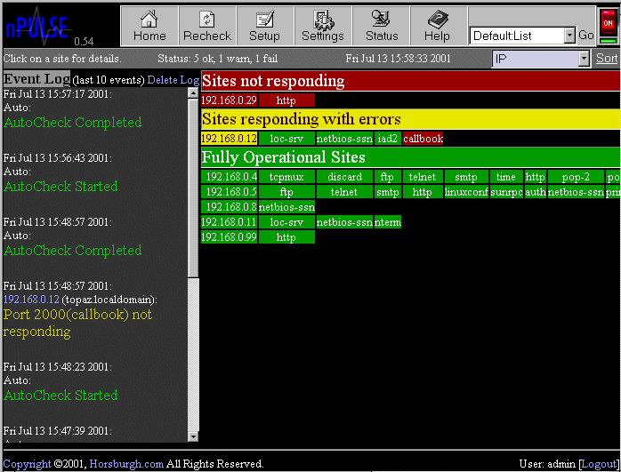Click the Logout link

click(599, 464)
